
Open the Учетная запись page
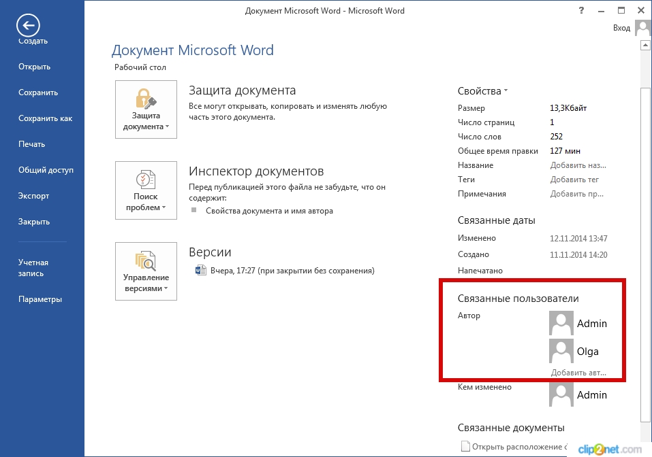[33, 268]
